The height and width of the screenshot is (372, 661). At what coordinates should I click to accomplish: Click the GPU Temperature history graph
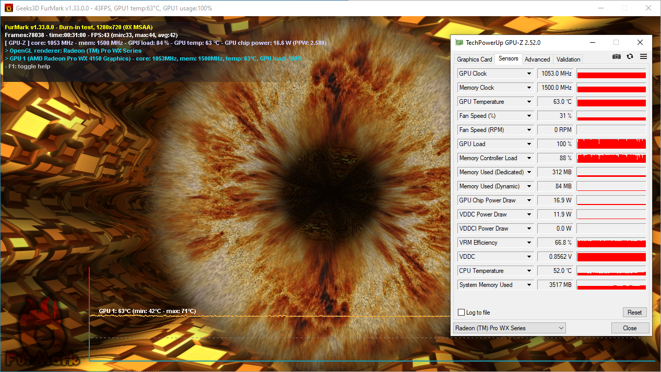point(611,102)
